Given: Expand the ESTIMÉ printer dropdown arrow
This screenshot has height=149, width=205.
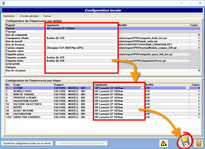Looking at the screenshot, I should pyautogui.click(x=143, y=88).
